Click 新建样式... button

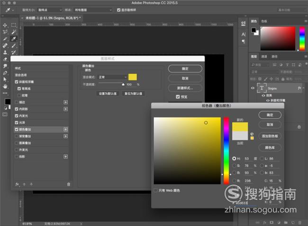pos(185,88)
